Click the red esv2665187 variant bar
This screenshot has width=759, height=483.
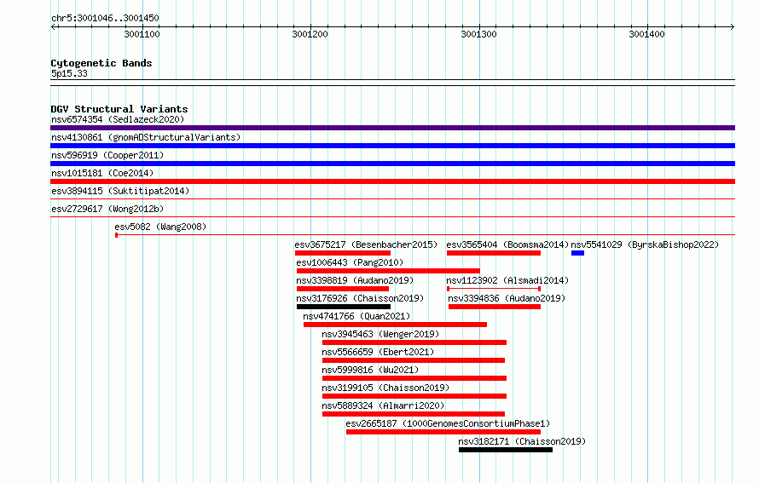[x=443, y=432]
